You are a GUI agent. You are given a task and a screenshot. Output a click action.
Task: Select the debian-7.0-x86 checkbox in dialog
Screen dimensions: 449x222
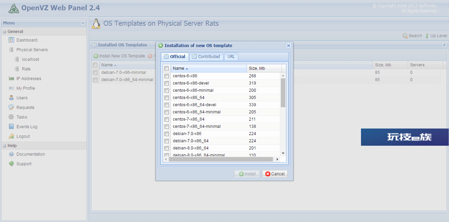[x=166, y=134]
